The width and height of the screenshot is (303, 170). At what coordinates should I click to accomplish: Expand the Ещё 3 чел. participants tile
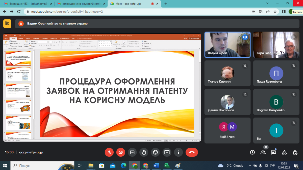coord(228,129)
